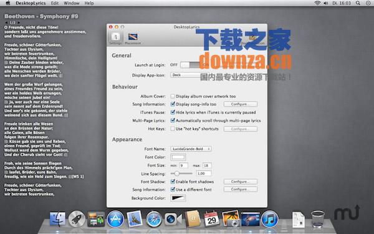The image size is (374, 234).
Task: Open the Background Color swatch
Action: pyautogui.click(x=178, y=198)
